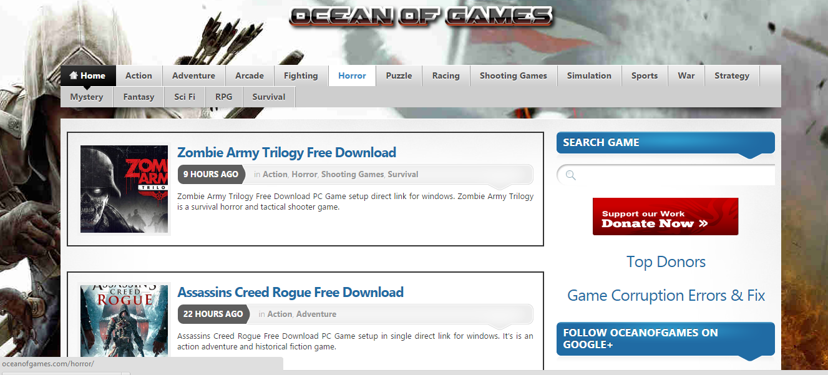Open the Sci Fi category
The width and height of the screenshot is (828, 375).
tap(185, 97)
